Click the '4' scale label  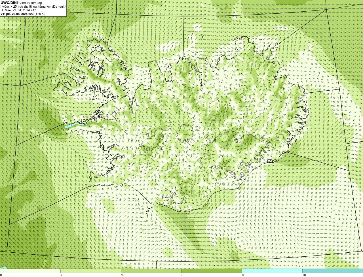[122, 275]
